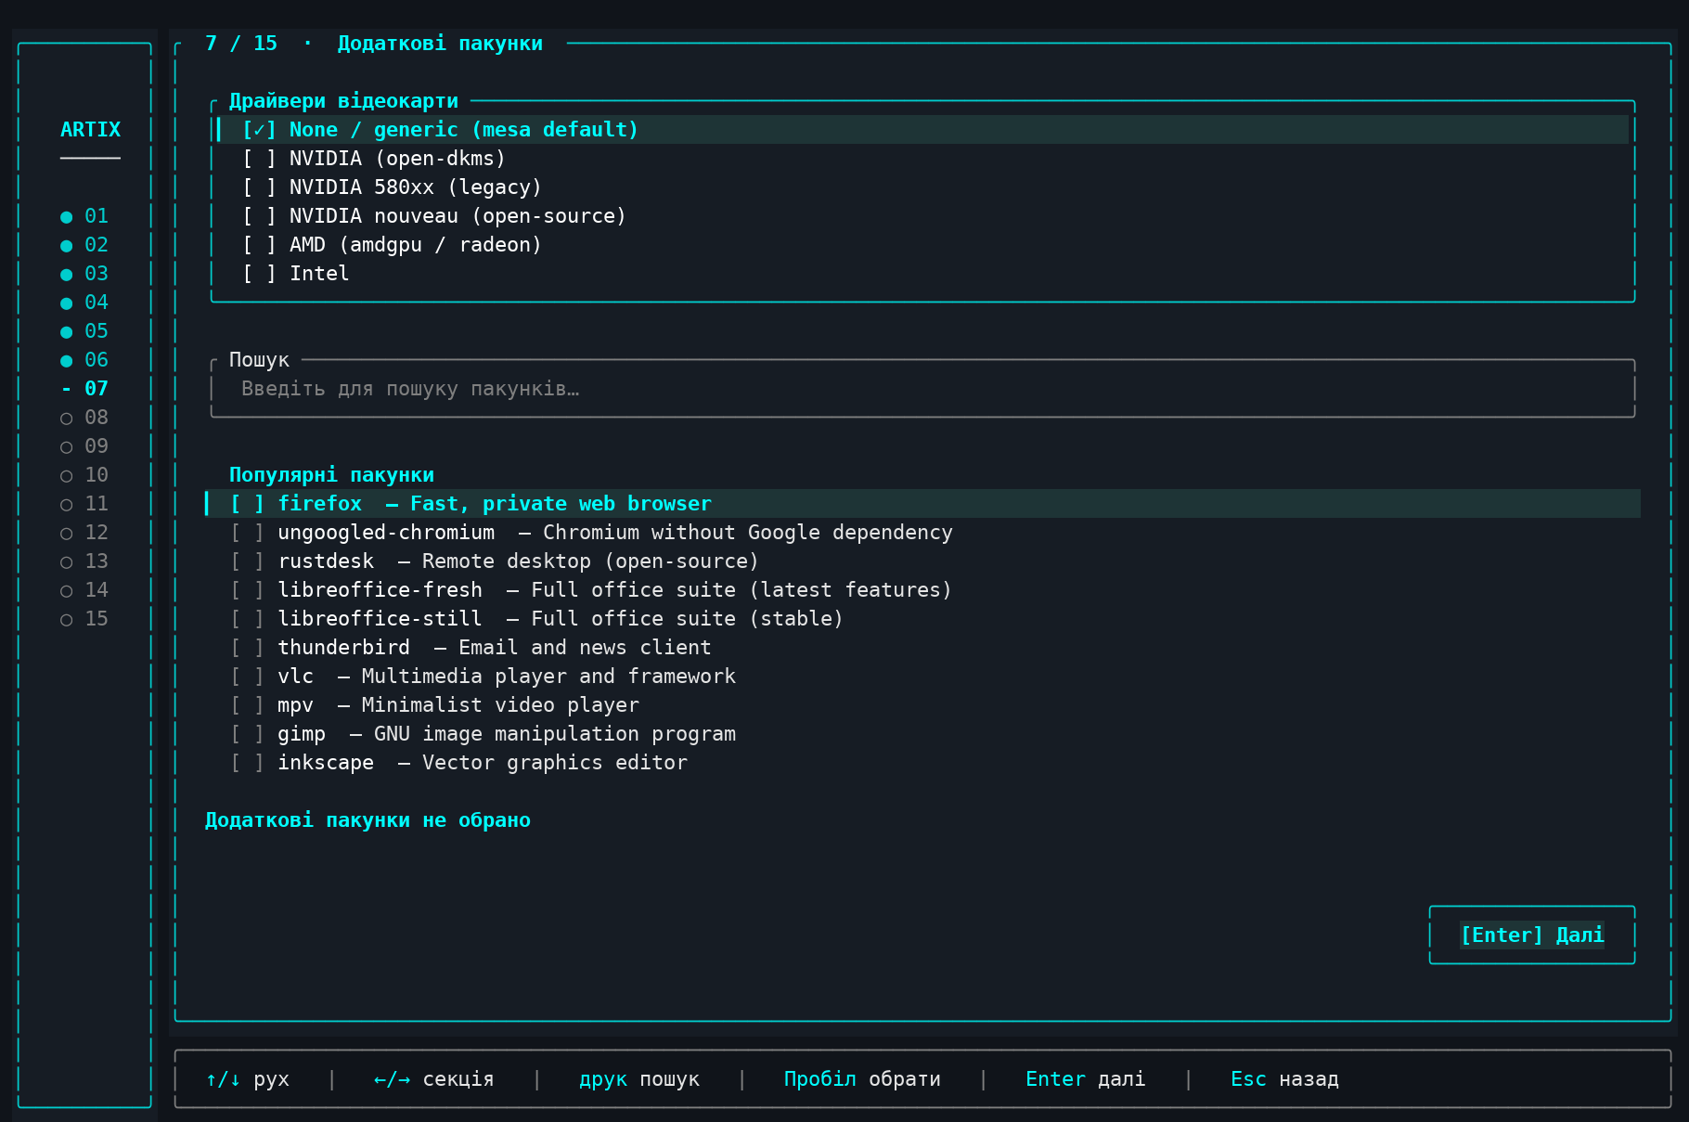Click the filled step 01 indicator
Screen dimensions: 1689x1122
click(84, 216)
